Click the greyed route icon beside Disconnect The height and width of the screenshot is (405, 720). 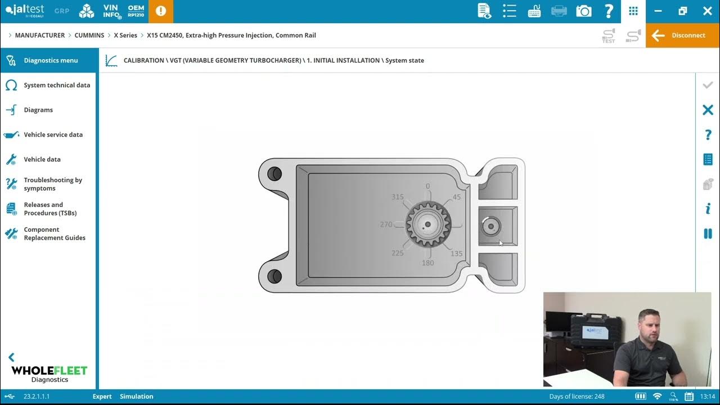click(x=633, y=36)
